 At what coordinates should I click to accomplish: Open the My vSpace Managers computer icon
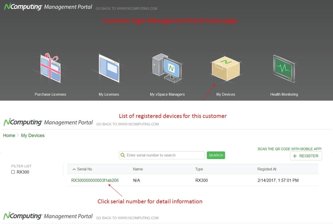pos(167,68)
